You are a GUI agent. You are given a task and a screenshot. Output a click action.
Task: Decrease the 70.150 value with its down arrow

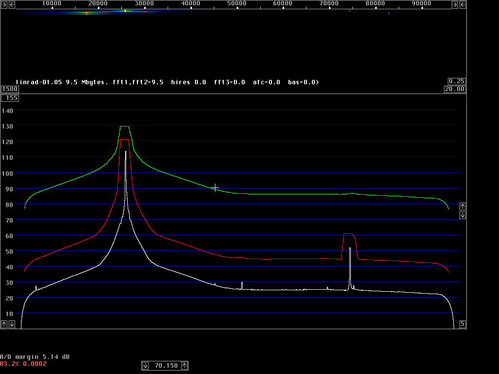click(145, 366)
